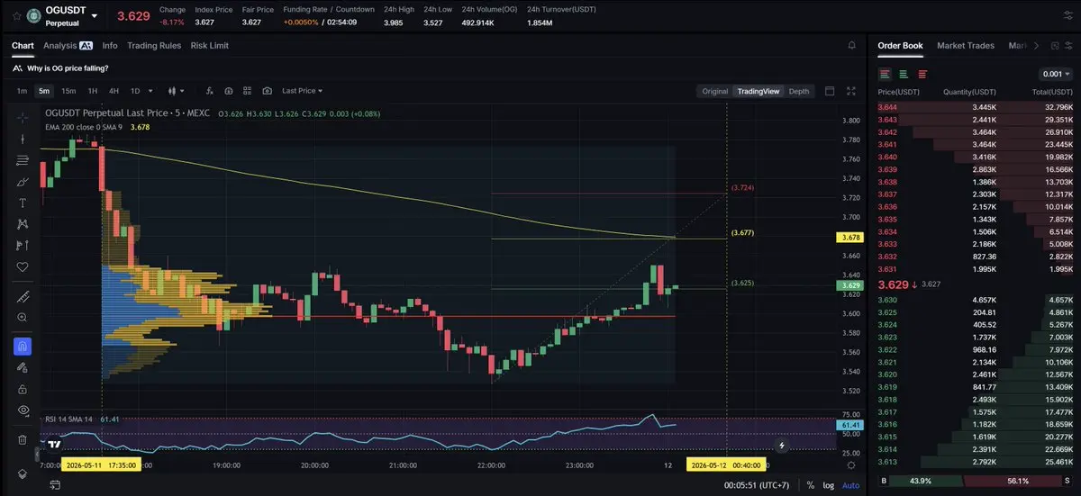The width and height of the screenshot is (1081, 496).
Task: Expand chart to fullscreen
Action: point(851,91)
